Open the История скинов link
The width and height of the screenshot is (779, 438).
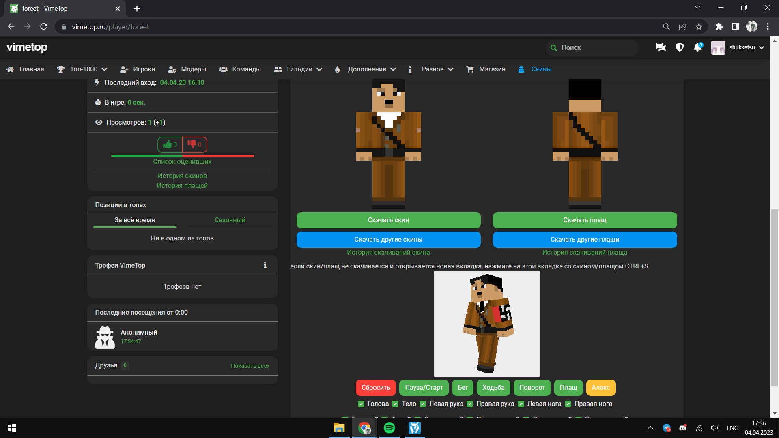[182, 176]
